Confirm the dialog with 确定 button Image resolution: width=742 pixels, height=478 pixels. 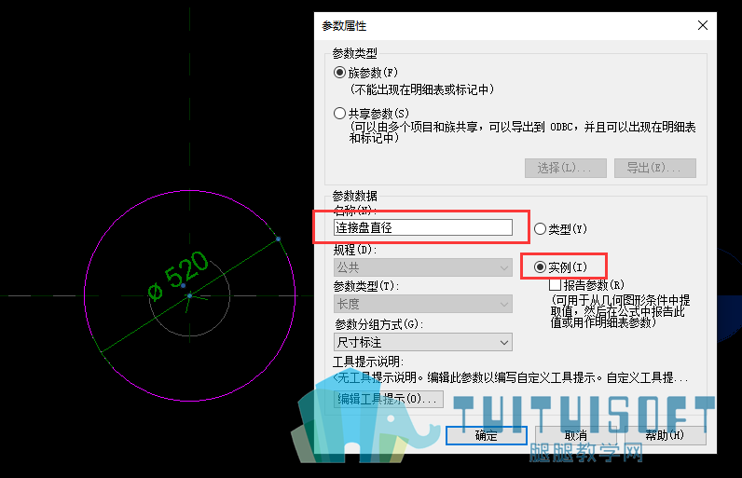487,435
